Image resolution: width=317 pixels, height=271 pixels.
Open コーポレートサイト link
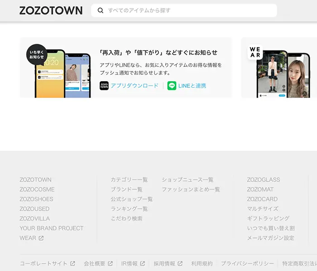[43, 263]
